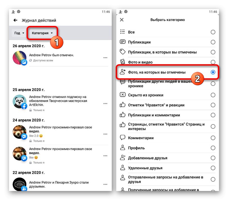Choose the Удаленные друзья category item
Screen dimensions: 228x200
(x=167, y=168)
